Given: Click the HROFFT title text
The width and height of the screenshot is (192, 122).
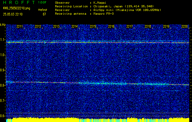Looking at the screenshot, I should pos(19,2).
